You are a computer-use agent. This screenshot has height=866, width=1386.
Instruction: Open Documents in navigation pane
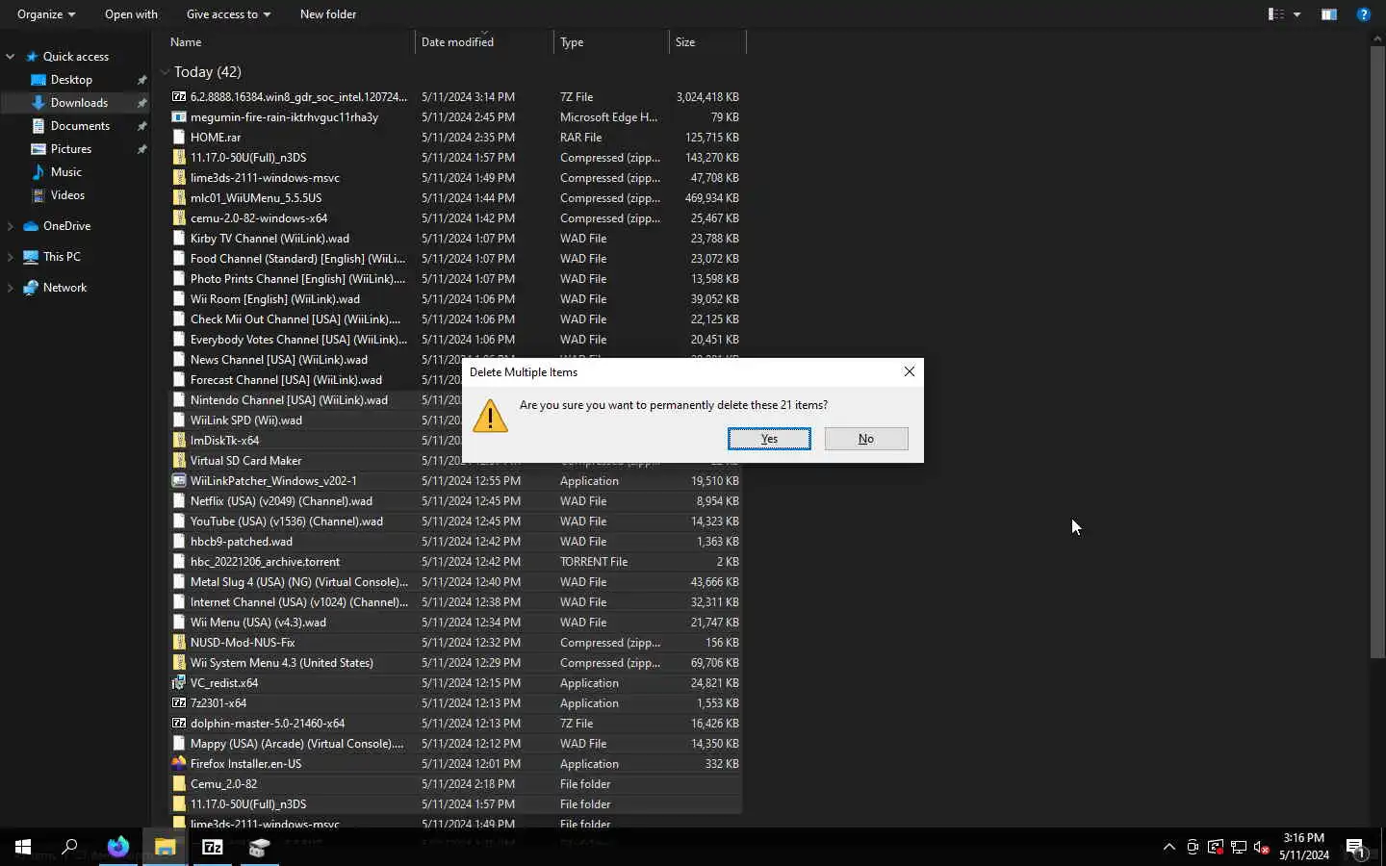[80, 126]
